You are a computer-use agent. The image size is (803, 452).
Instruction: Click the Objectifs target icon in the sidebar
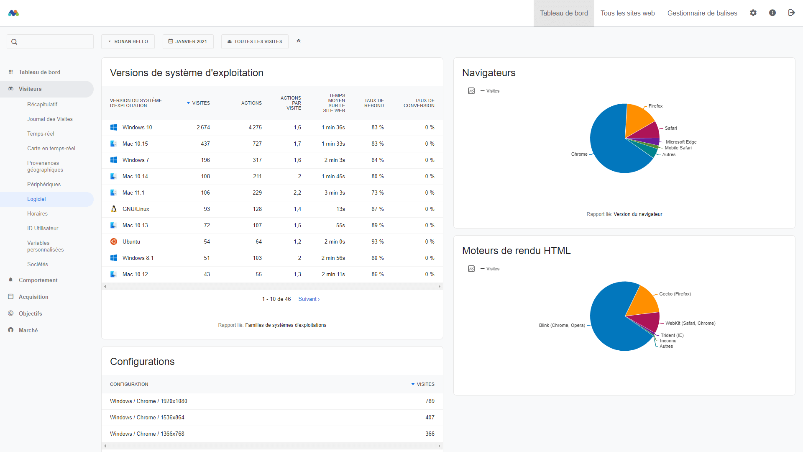pyautogui.click(x=11, y=313)
